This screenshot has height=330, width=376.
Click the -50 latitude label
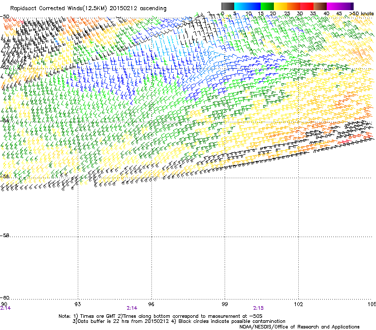(5, 17)
